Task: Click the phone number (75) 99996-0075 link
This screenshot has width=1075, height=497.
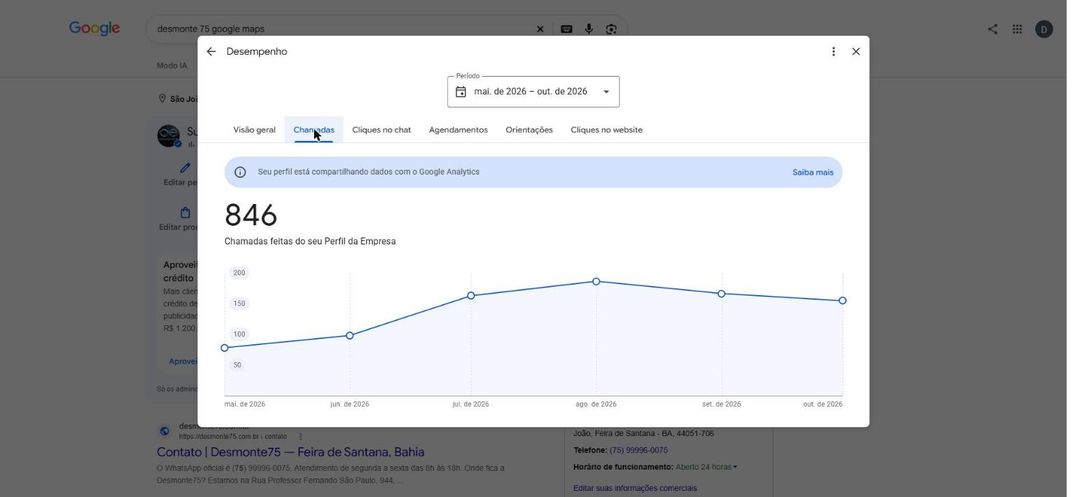Action: click(638, 450)
